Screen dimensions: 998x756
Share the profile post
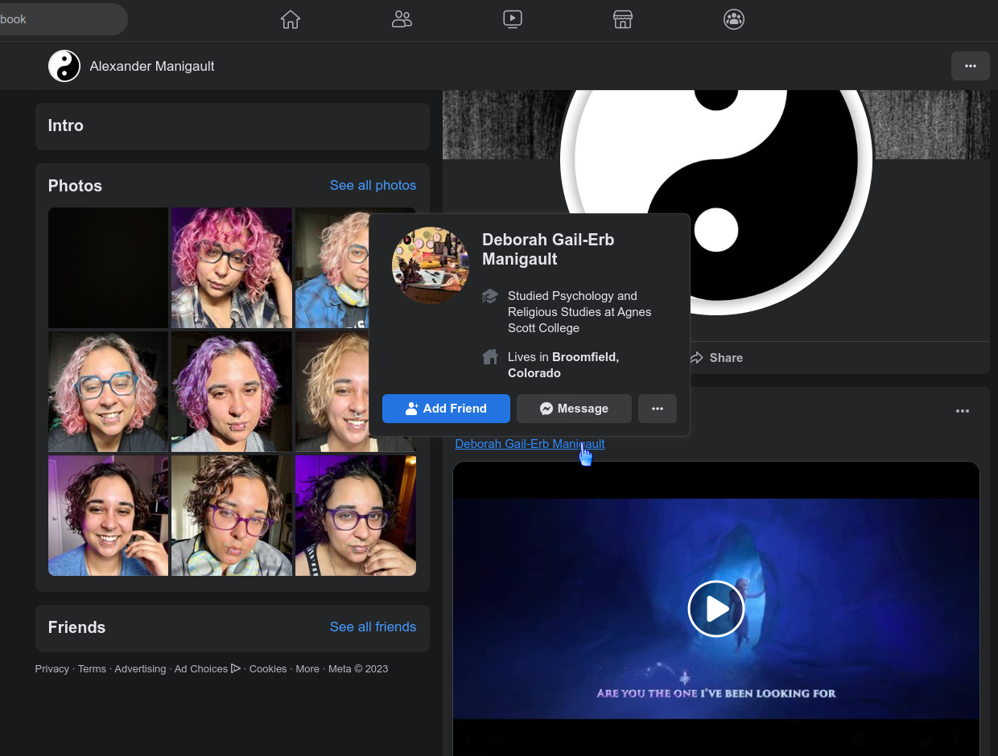(x=716, y=358)
